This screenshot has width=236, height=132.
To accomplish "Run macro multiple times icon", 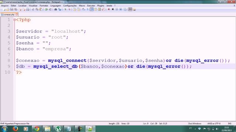I will (x=121, y=10).
